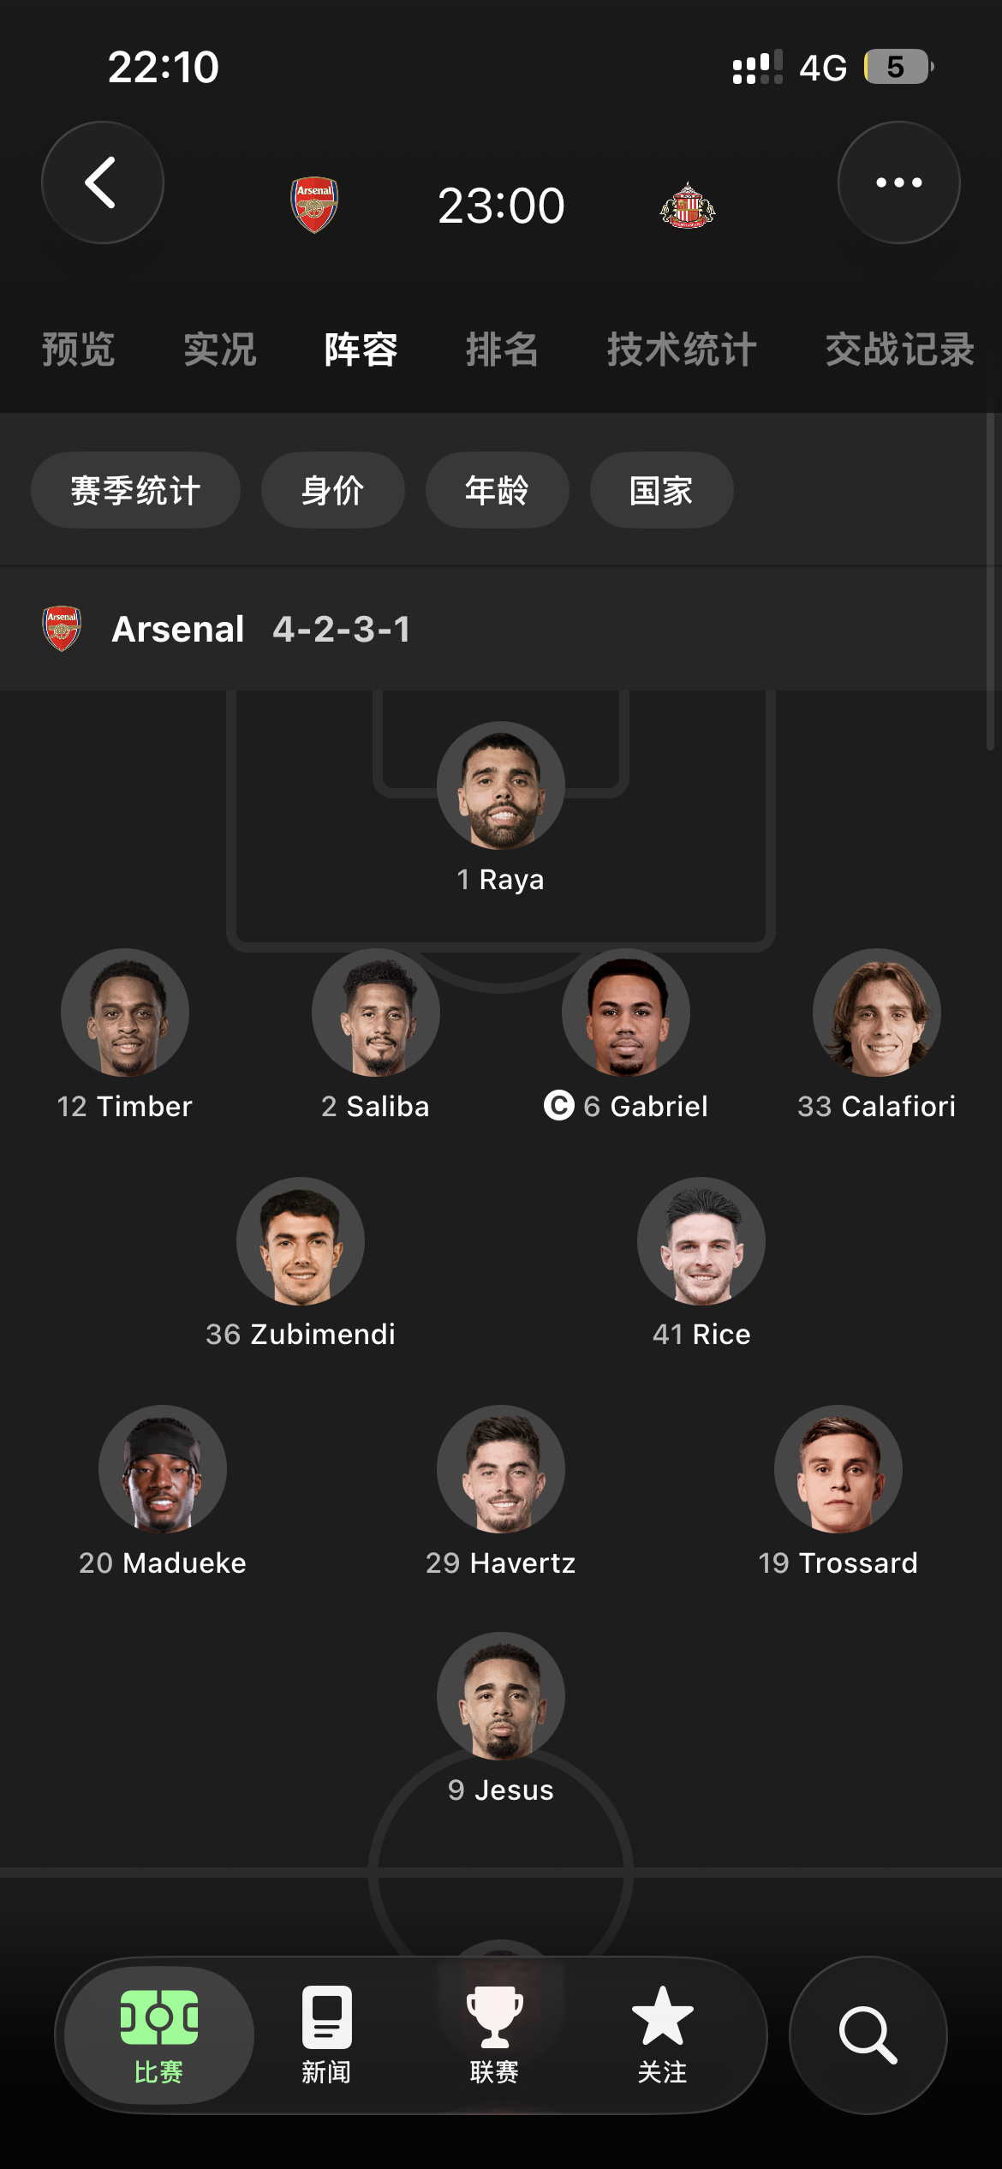Open the 关注 star favorites tab
The image size is (1002, 2169).
point(662,2035)
